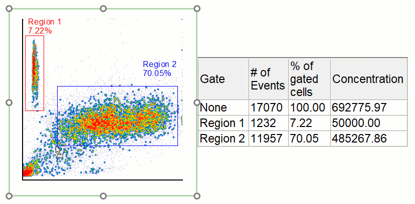Screen dimensions: 415x204
Task: Click the 11957 events cell
Action: [x=268, y=138]
